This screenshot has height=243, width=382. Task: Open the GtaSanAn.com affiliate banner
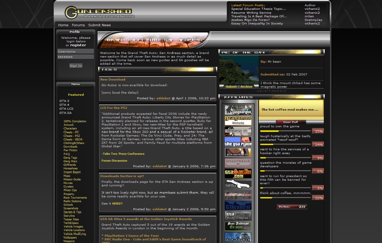coord(238,174)
